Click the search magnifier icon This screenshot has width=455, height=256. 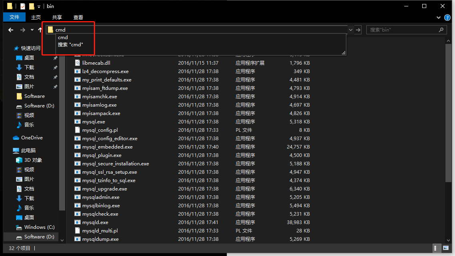click(441, 30)
